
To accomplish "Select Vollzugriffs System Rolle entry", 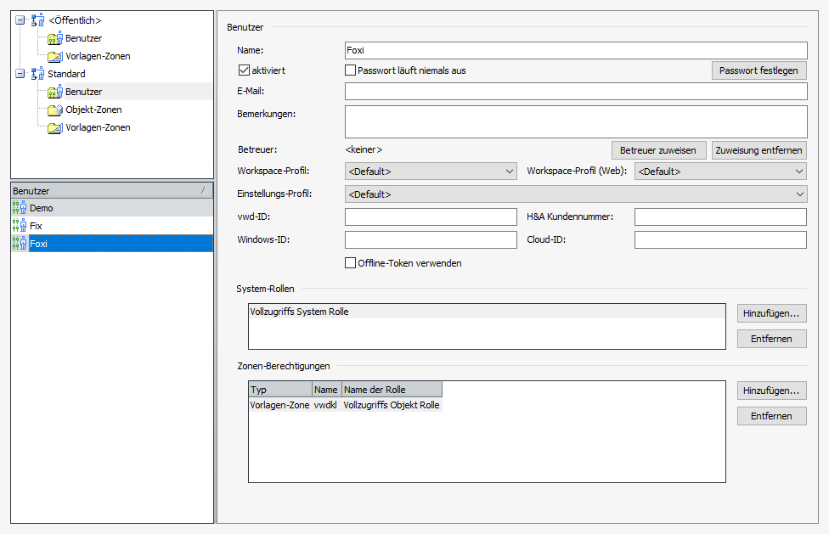I will pos(300,312).
